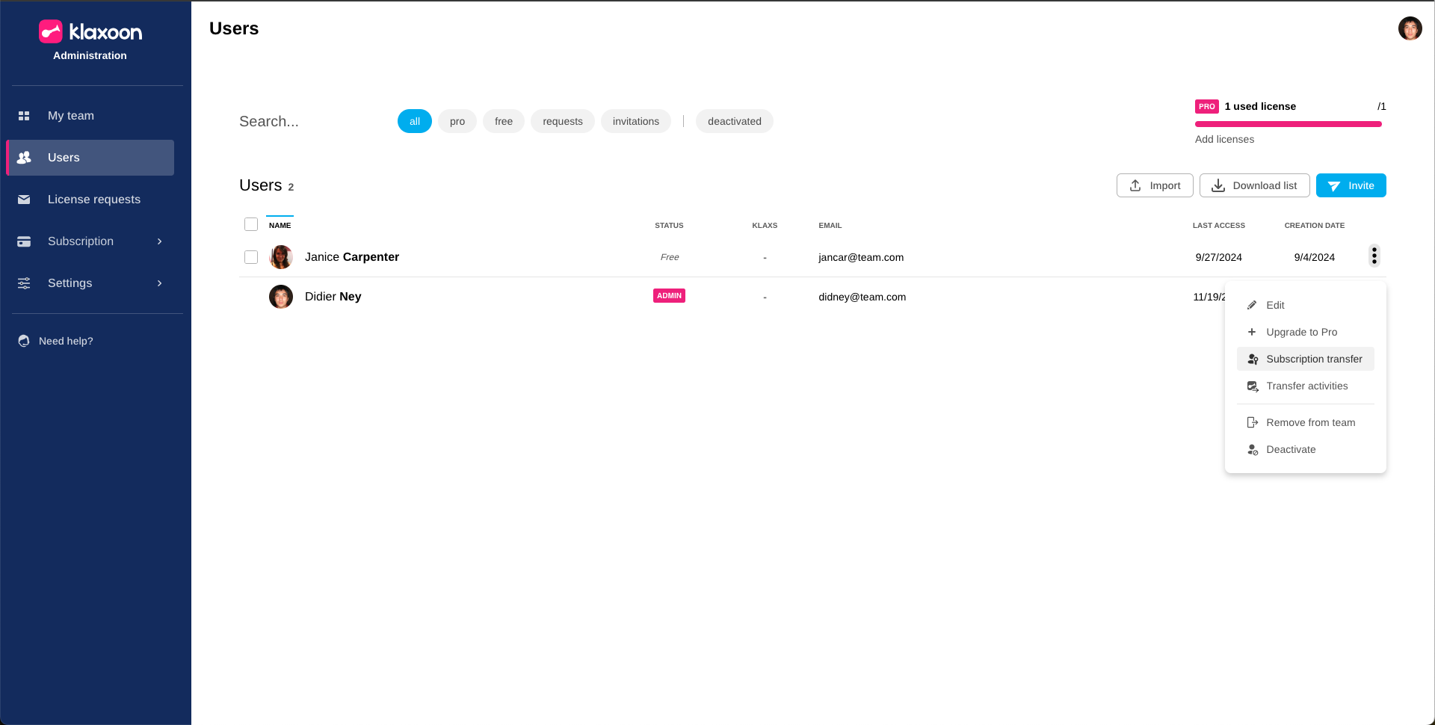Viewport: 1435px width, 725px height.
Task: Choose Subscription transfer from context menu
Action: pyautogui.click(x=1313, y=359)
